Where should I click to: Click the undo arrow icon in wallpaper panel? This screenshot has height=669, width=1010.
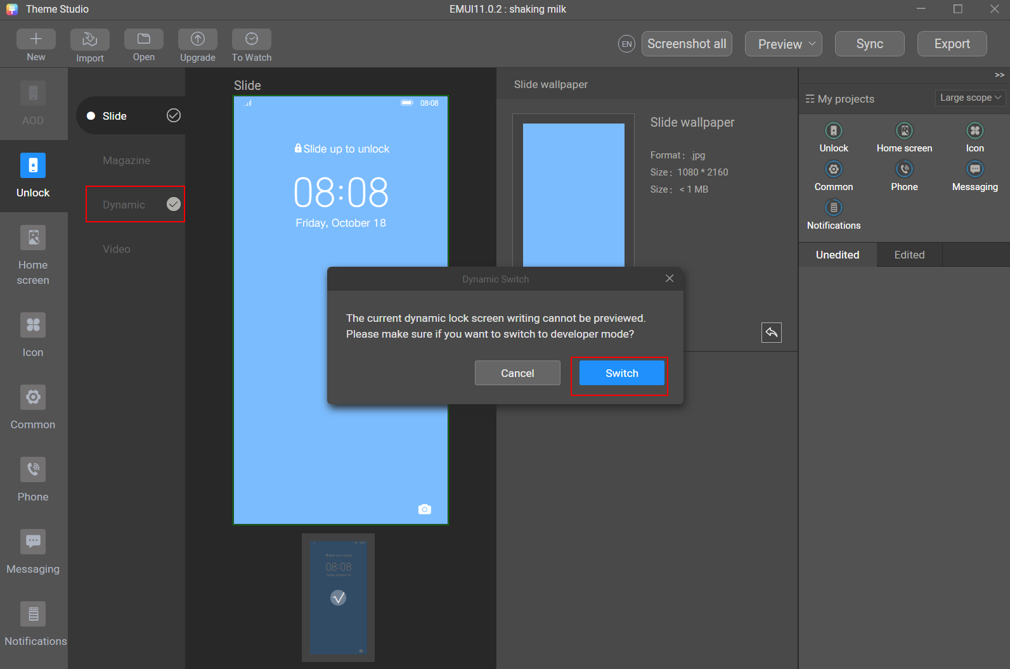click(771, 333)
